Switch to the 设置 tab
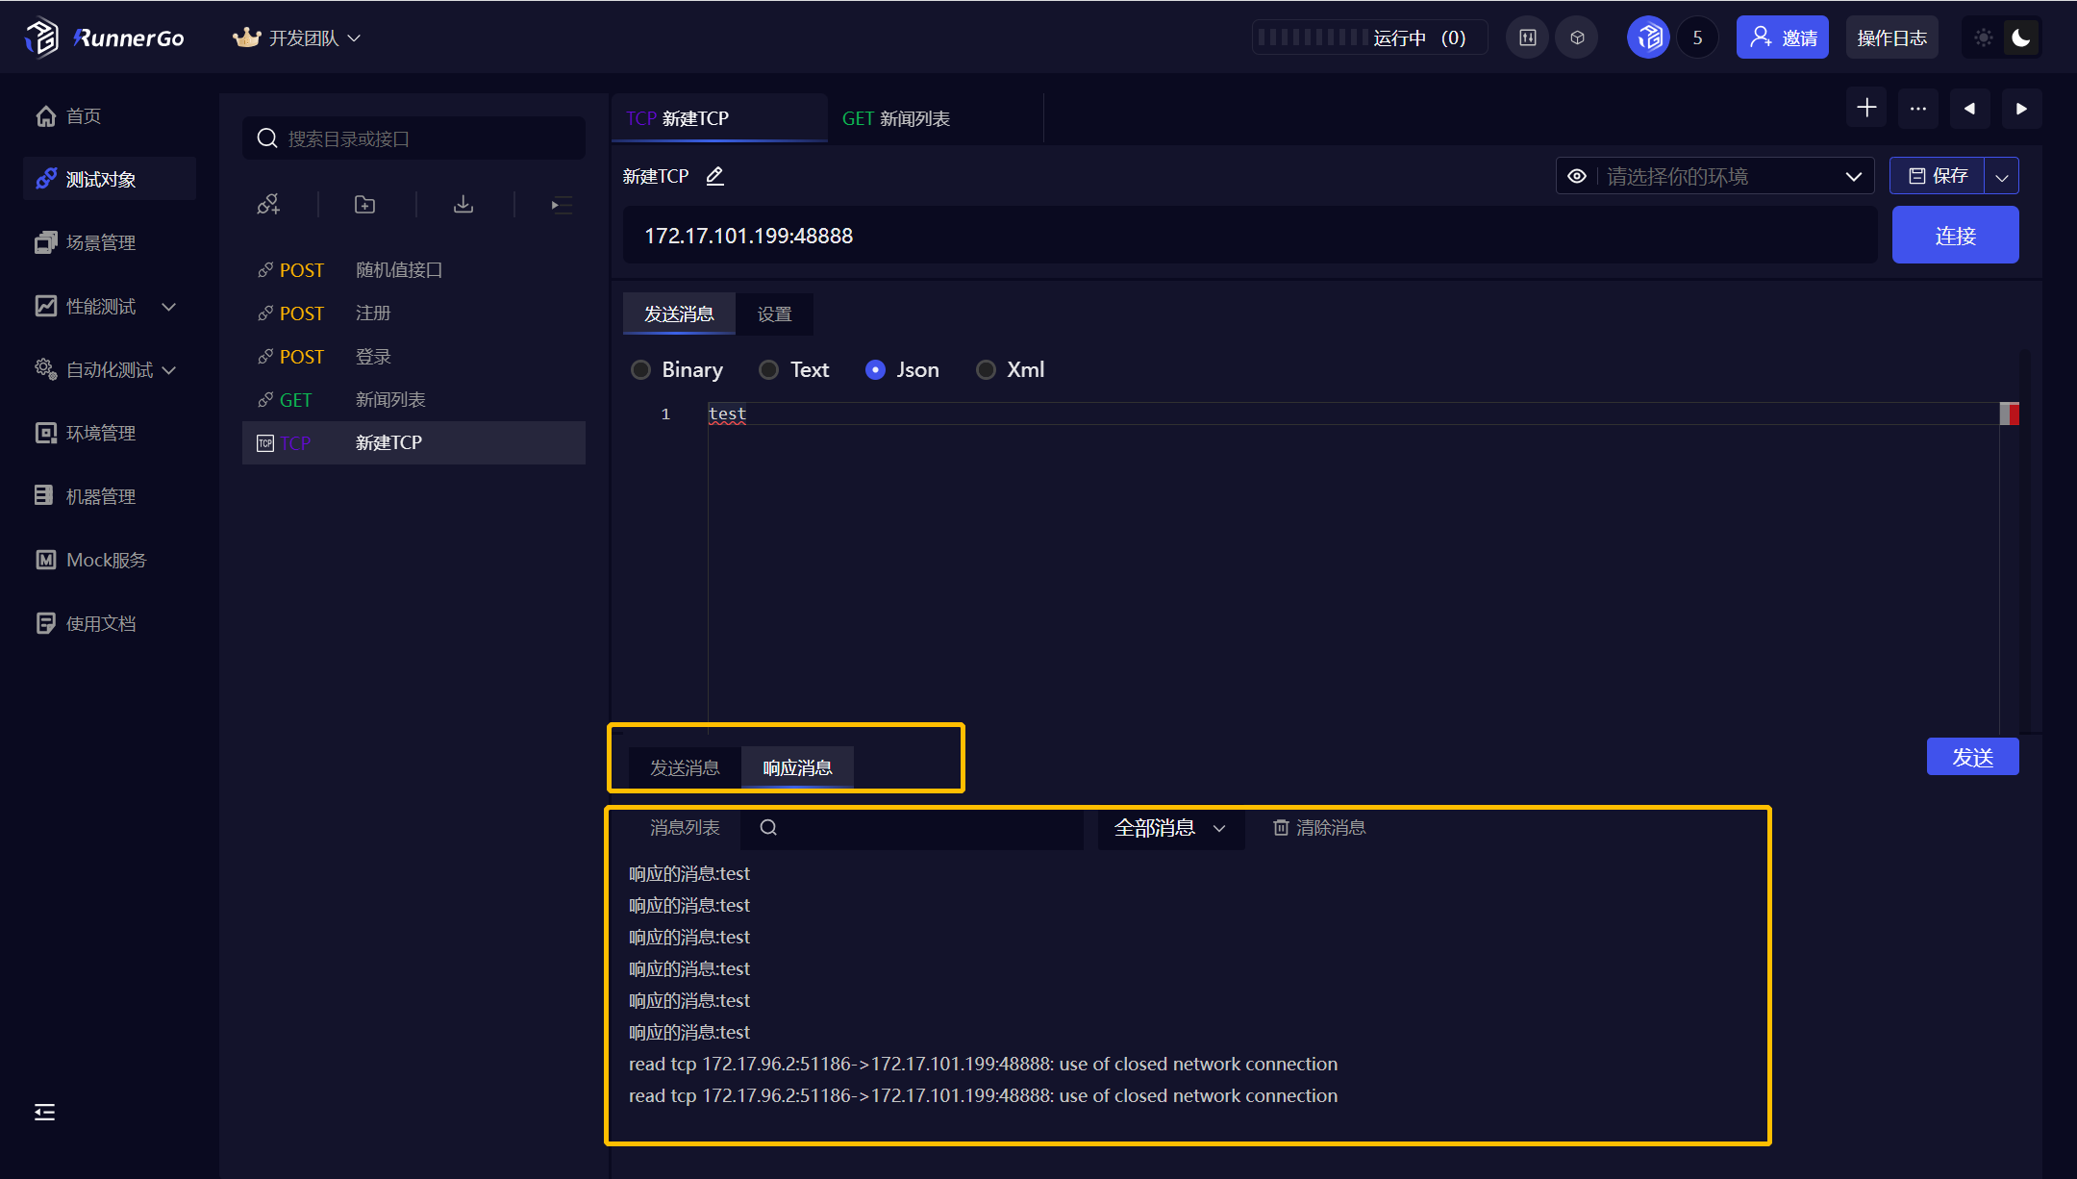 (774, 314)
